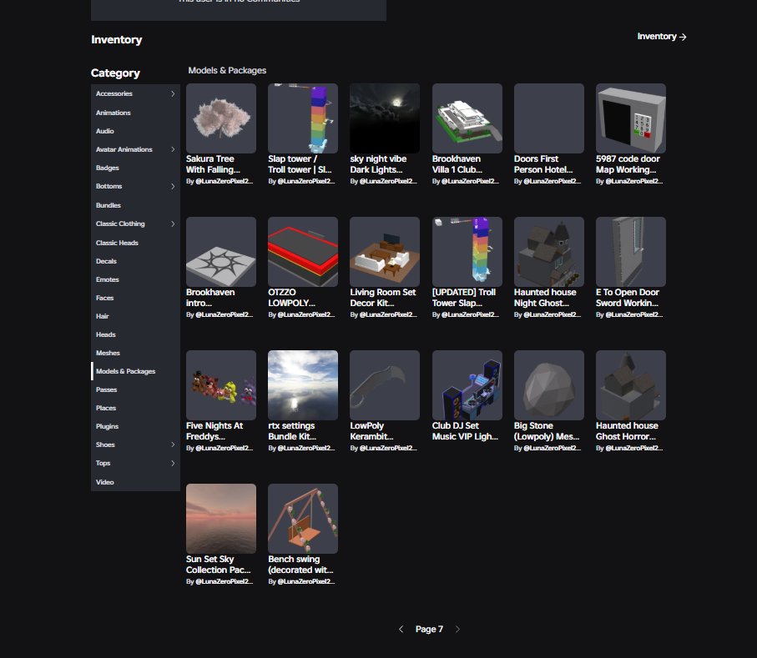The image size is (757, 658).
Task: Open the [UPDATED] Troll Tower Slap thumbnail
Action: (x=467, y=252)
